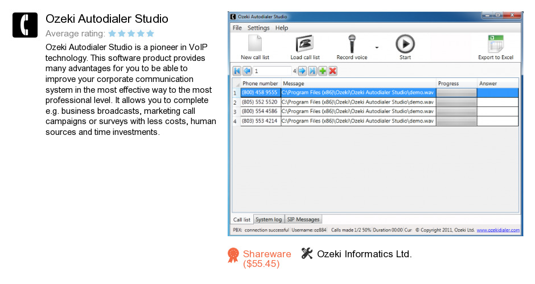Select row header number 3
The width and height of the screenshot is (535, 284).
click(236, 112)
